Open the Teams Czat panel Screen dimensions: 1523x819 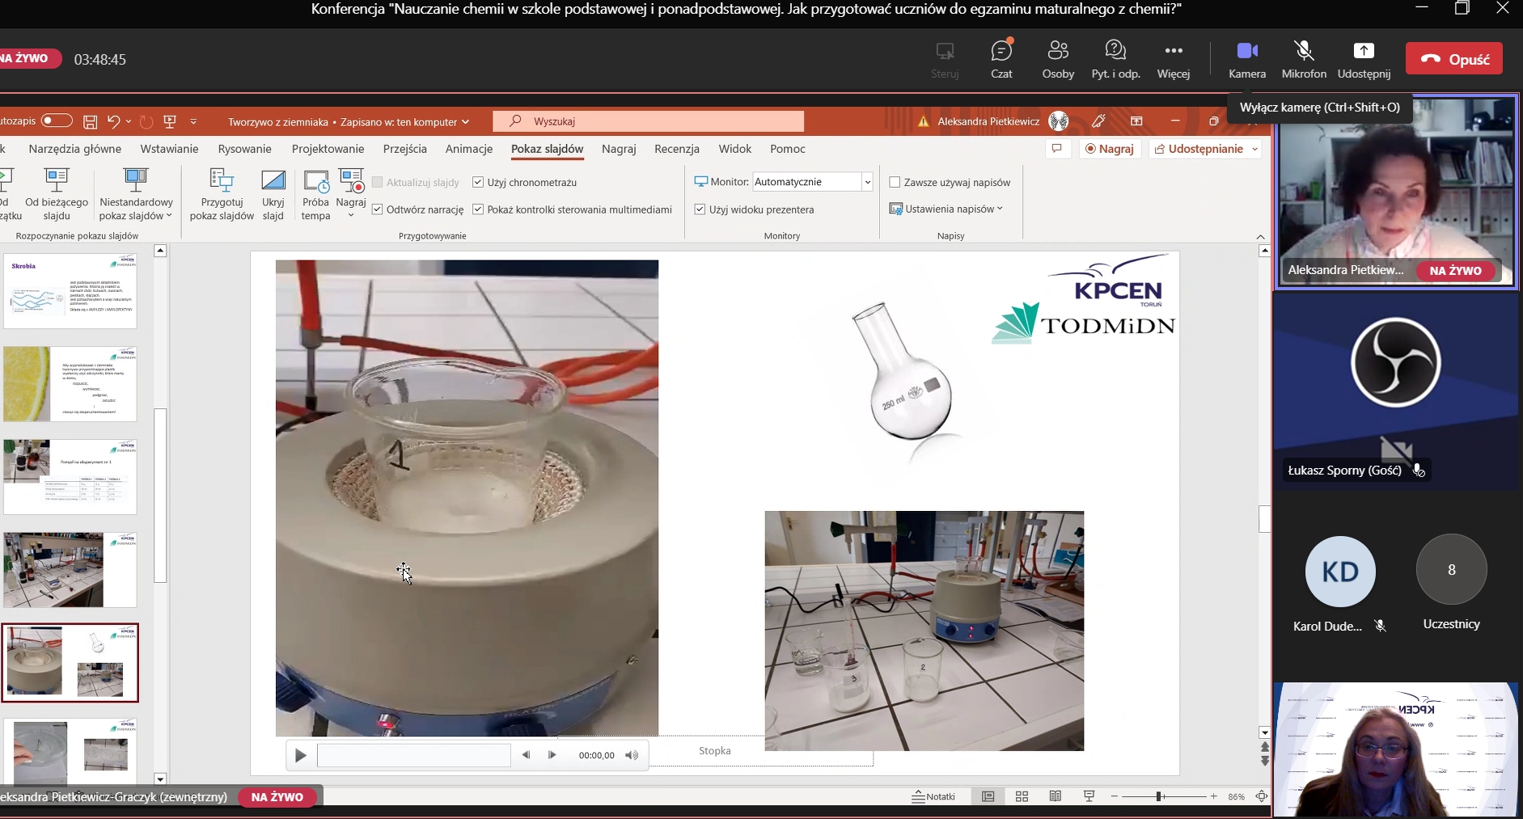(1001, 59)
